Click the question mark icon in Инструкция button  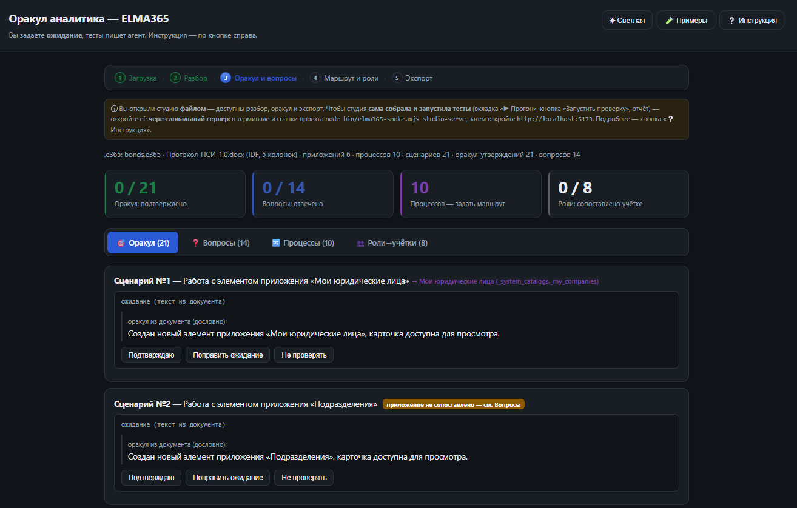point(731,21)
